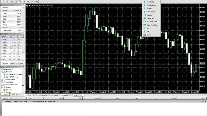Switch to the GBPUSD,Daily chart tab
The height and width of the screenshot is (116, 207).
[43, 95]
